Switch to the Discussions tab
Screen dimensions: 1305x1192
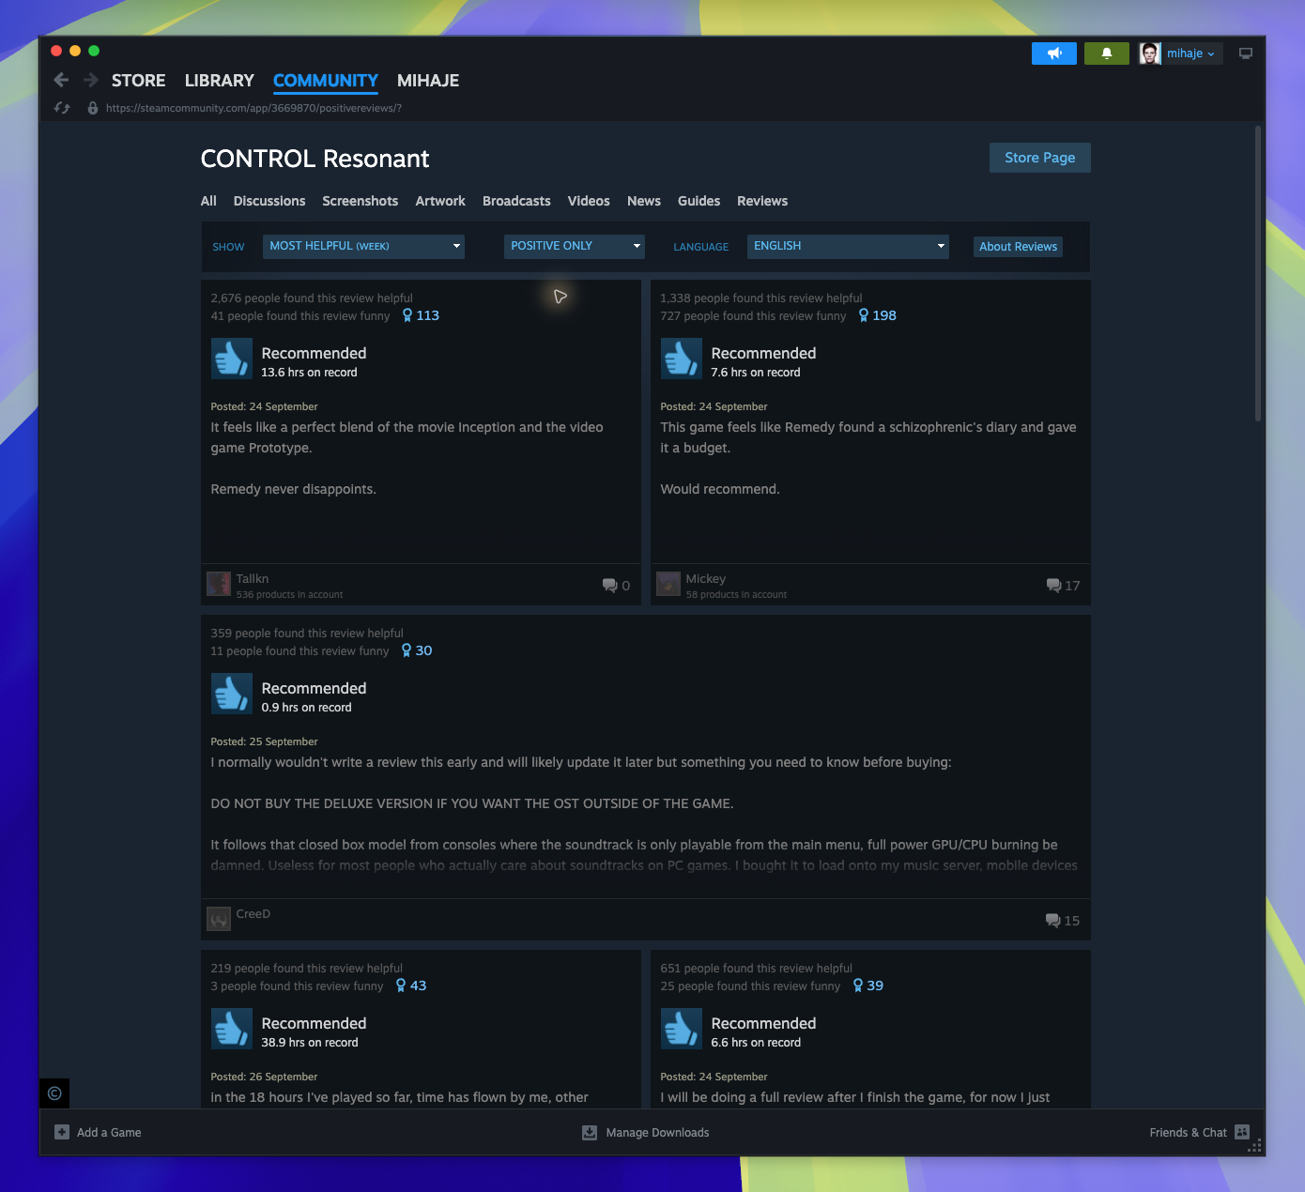[269, 201]
